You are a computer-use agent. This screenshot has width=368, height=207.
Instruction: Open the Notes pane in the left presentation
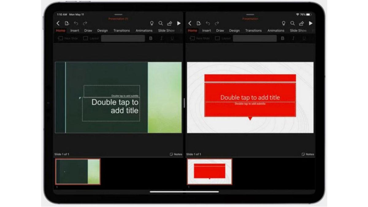point(176,155)
